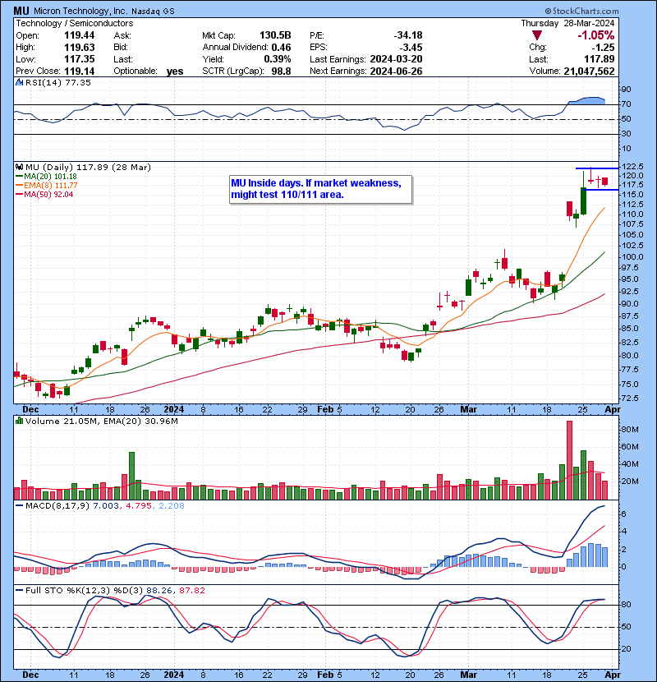
Task: Click the RSI line icon beside RSI(14)
Action: (19, 83)
